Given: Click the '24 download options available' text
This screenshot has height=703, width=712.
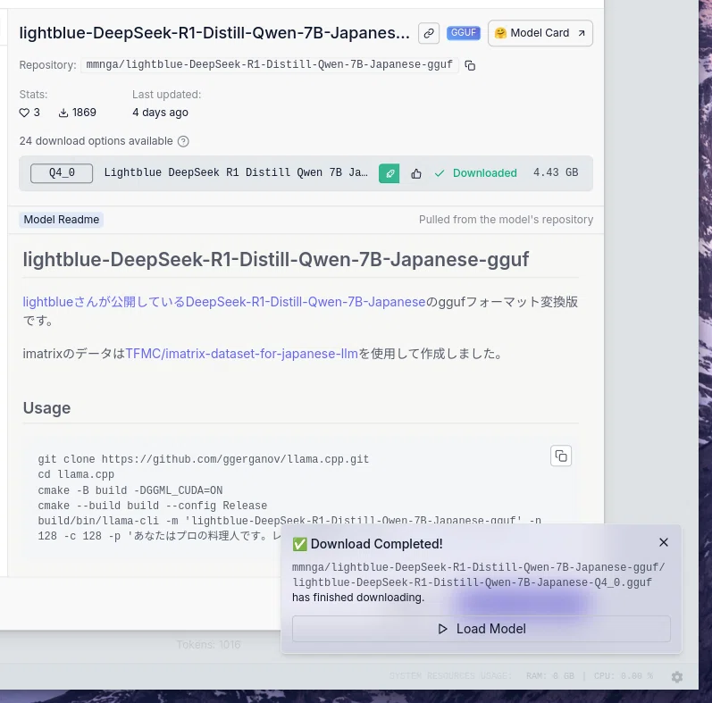Looking at the screenshot, I should pos(96,141).
